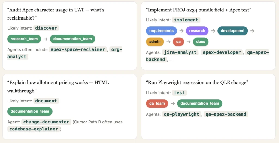The height and width of the screenshot is (143, 279).
Task: Select the green docs stage pill
Action: point(201,42)
